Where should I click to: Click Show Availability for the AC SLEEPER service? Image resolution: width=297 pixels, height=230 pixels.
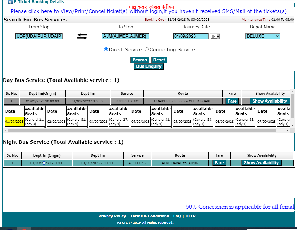[261, 162]
